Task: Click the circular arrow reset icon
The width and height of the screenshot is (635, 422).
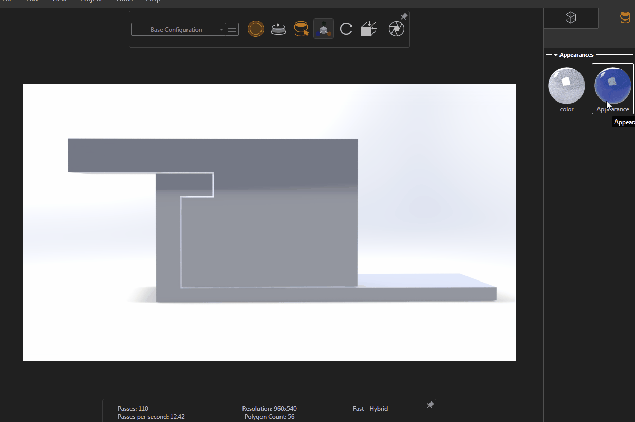Action: coord(346,29)
